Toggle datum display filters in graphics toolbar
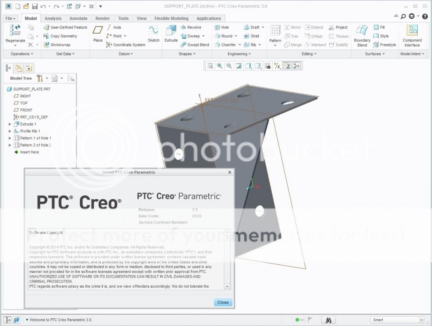Image resolution: width=432 pixels, height=326 pixels. click(277, 66)
